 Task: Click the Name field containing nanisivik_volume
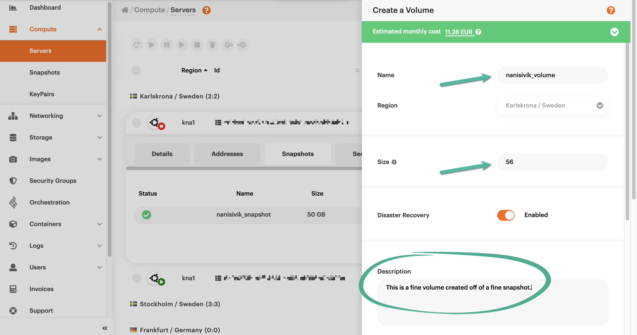[x=552, y=75]
